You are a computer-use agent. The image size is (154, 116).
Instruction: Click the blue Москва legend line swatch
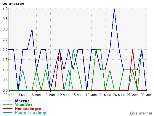point(8,101)
